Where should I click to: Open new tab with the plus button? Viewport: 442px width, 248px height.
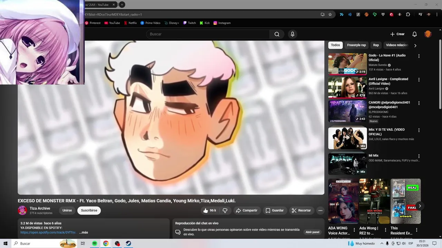(122, 4)
